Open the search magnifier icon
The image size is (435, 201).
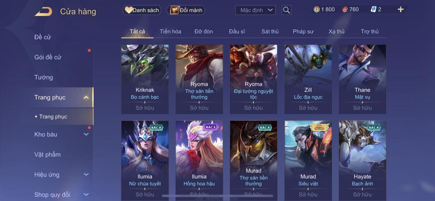coord(286,10)
